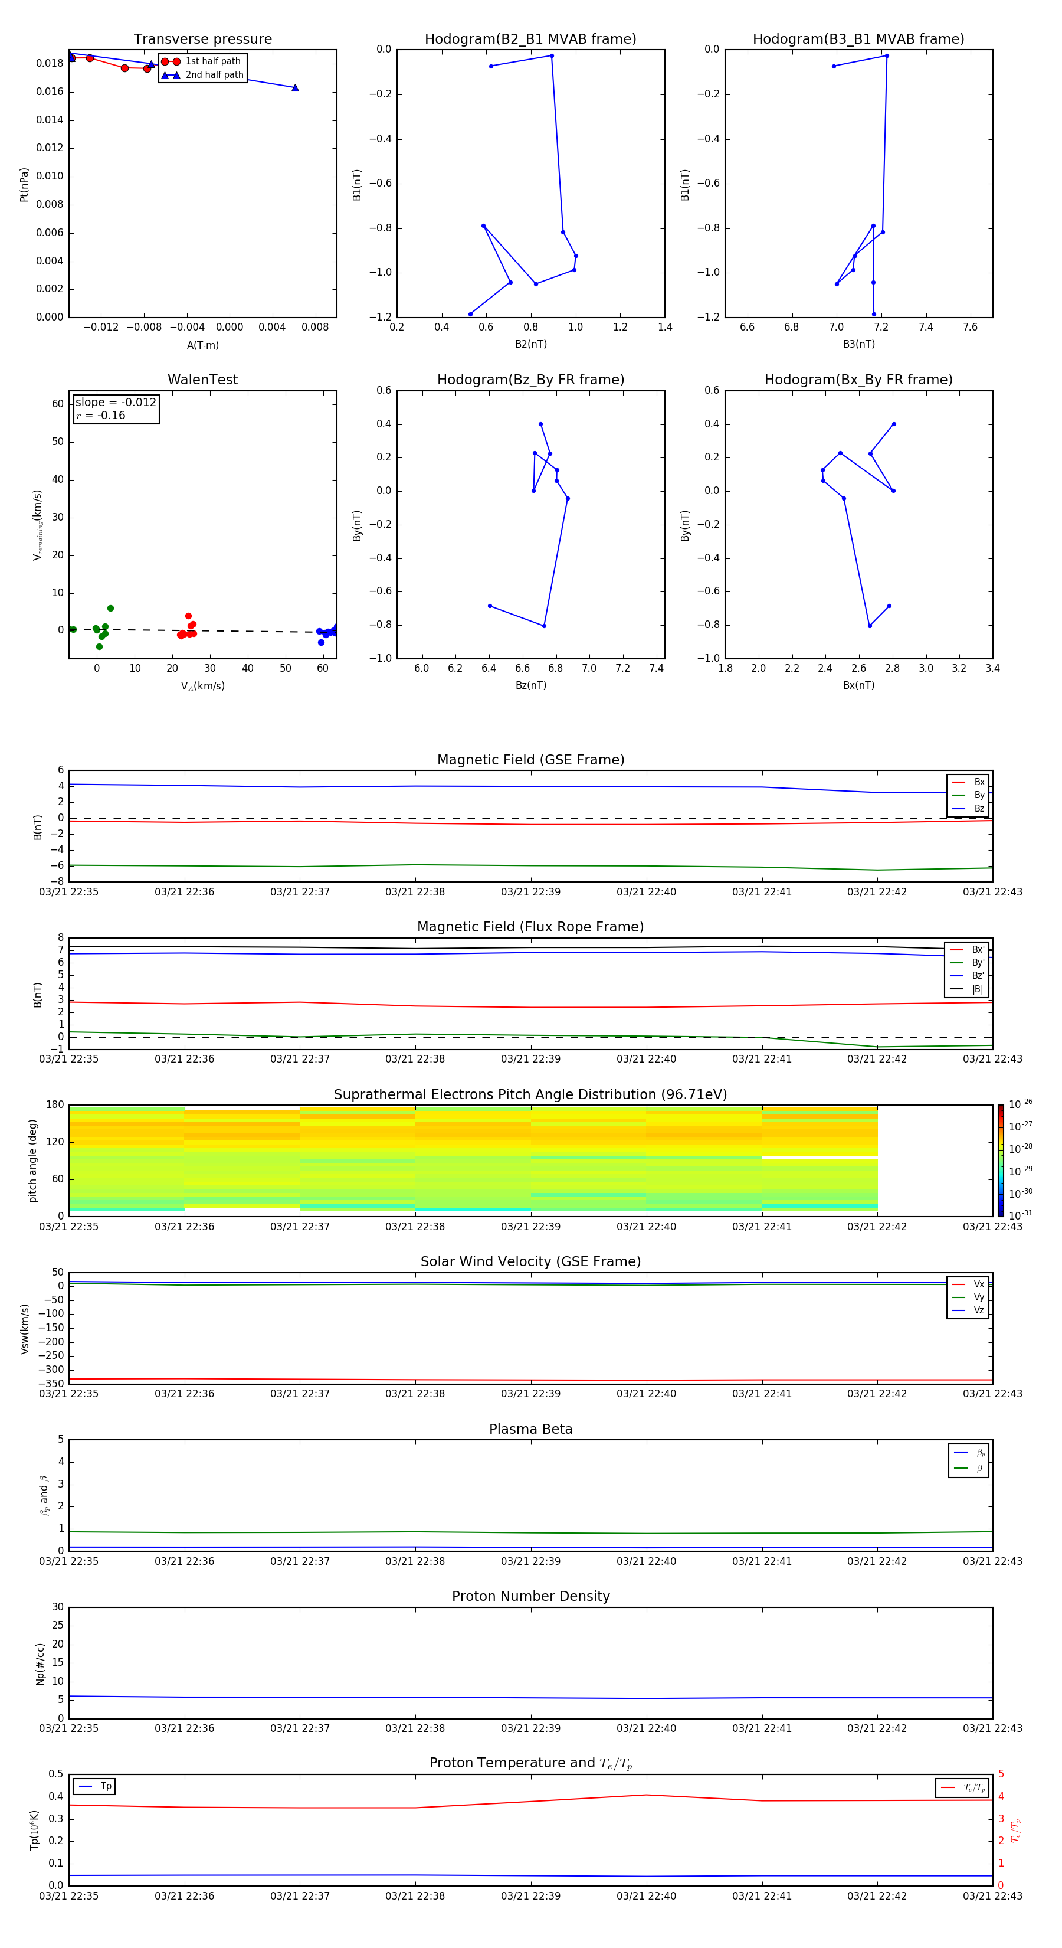Image resolution: width=1062 pixels, height=1948 pixels.
Task: Select the "Hodogram(B2_B1 MVAB frame)" title
Action: [x=530, y=40]
